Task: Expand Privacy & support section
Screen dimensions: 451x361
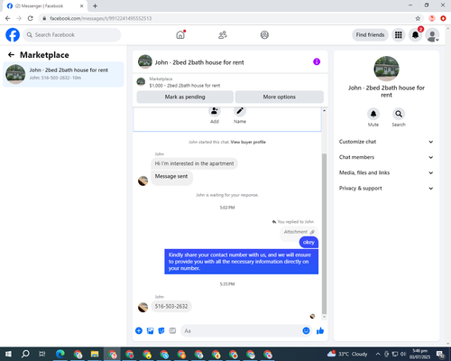Action: [x=386, y=189]
